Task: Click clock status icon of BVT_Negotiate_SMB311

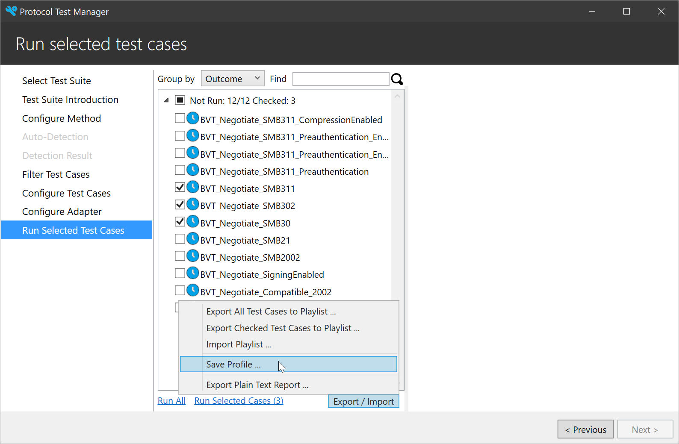Action: tap(193, 187)
